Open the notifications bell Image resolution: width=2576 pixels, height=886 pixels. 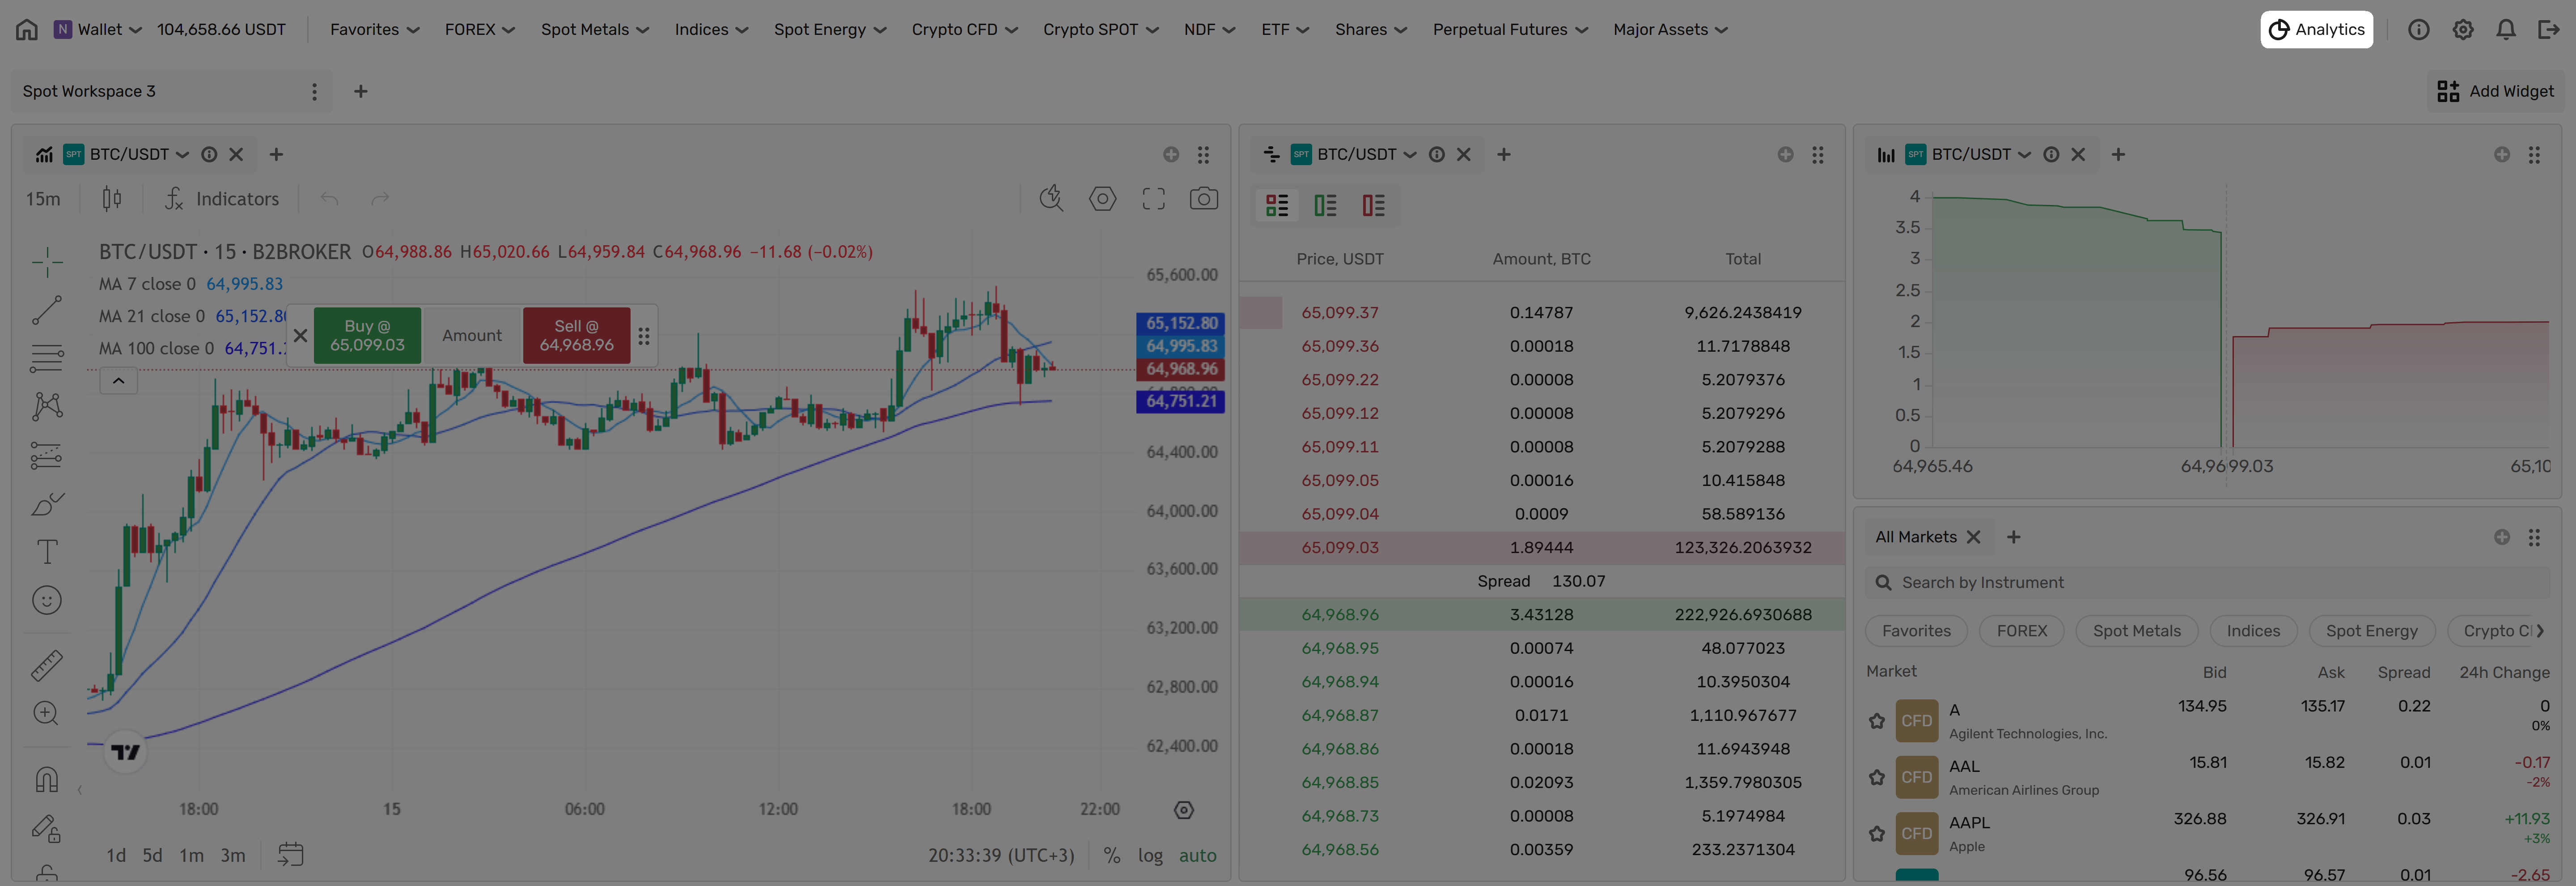pyautogui.click(x=2505, y=29)
